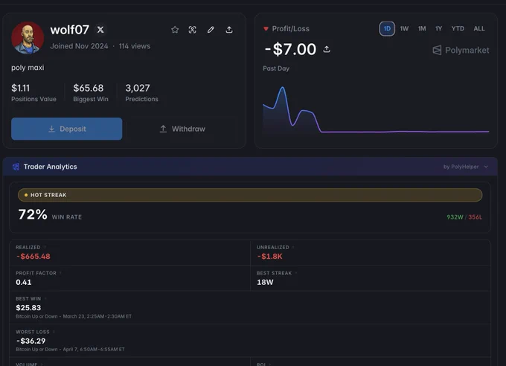Click the pencil edit profile icon
The image size is (506, 366).
pos(211,30)
